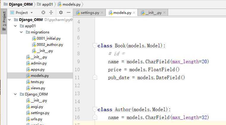Switch to the settings.py tab
The image size is (226, 125).
(x=90, y=13)
